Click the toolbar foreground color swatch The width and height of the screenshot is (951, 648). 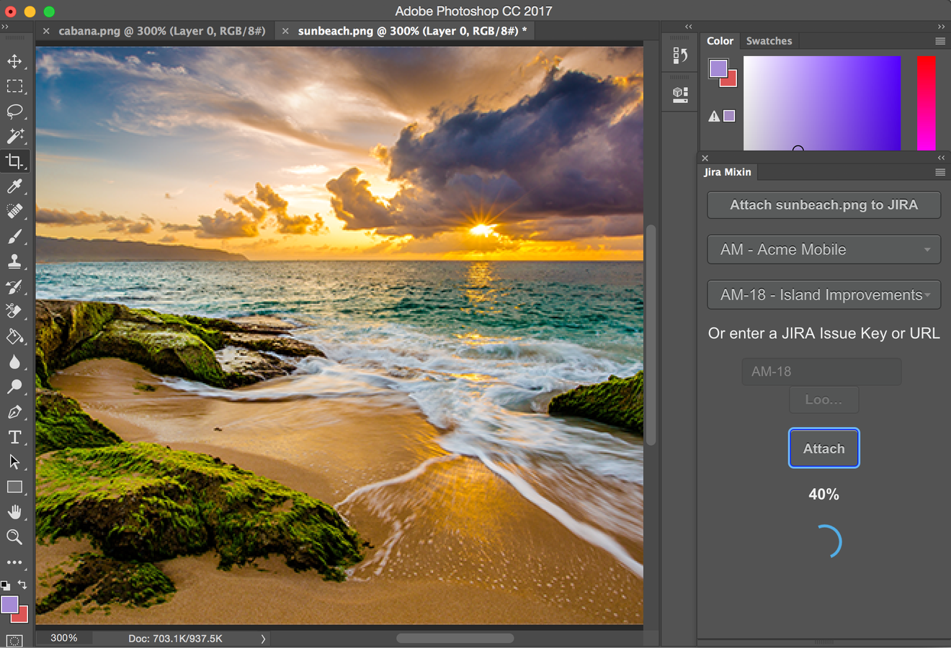9,604
